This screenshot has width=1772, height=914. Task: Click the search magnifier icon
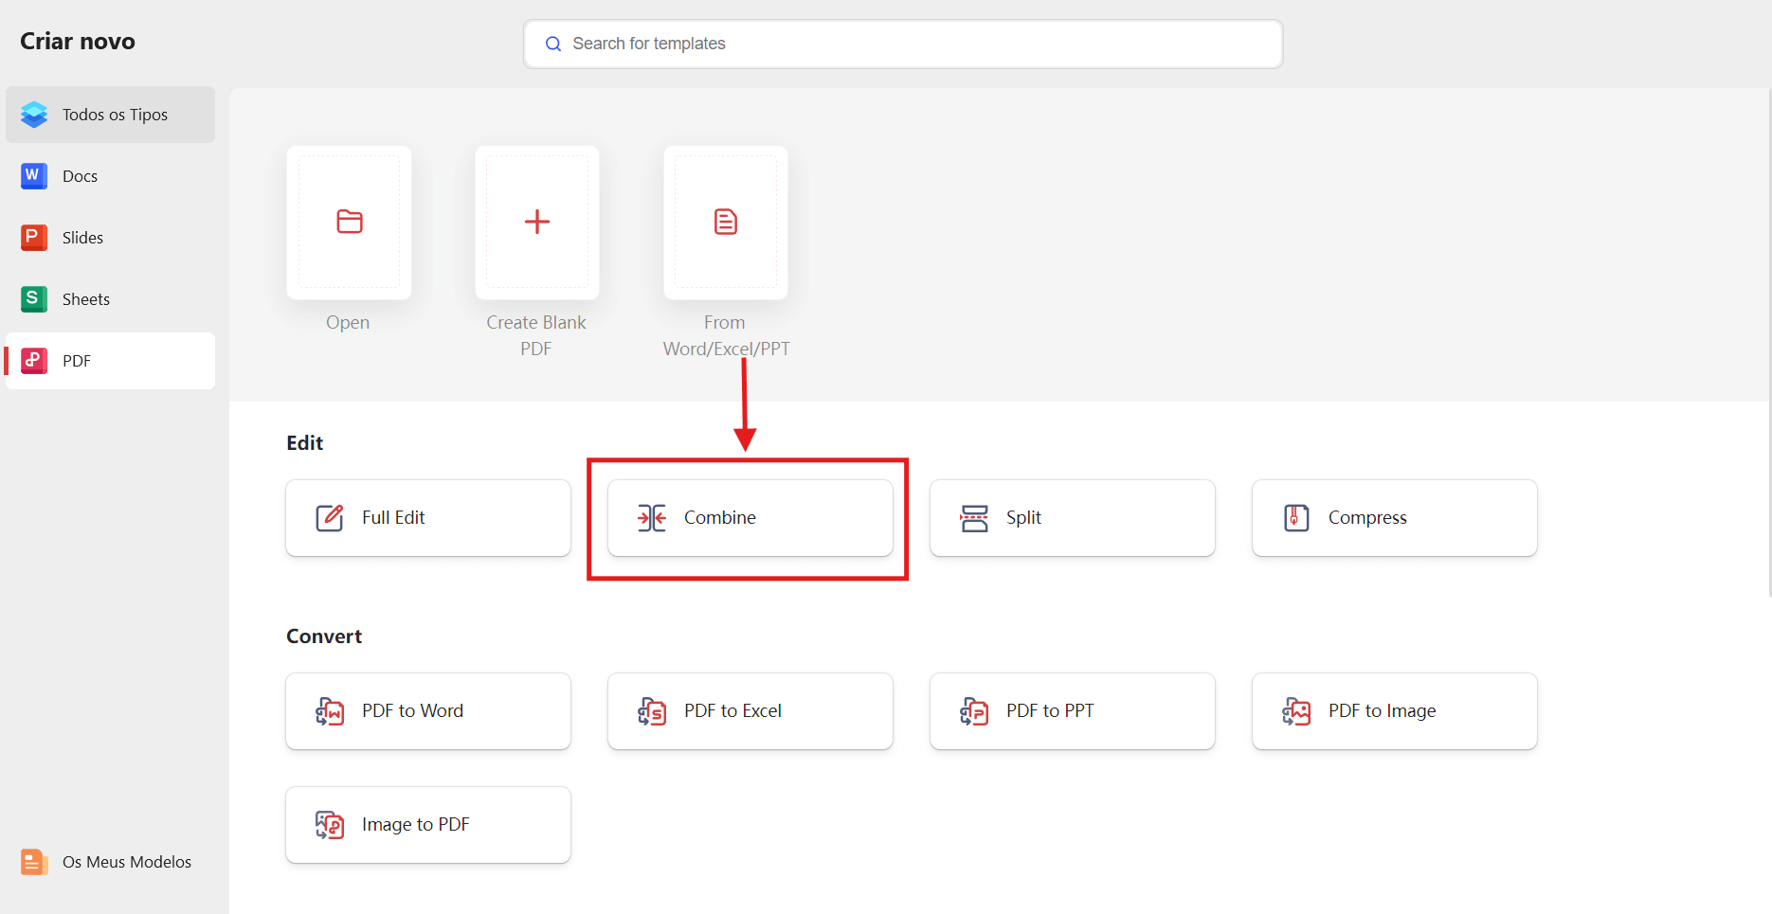553,44
